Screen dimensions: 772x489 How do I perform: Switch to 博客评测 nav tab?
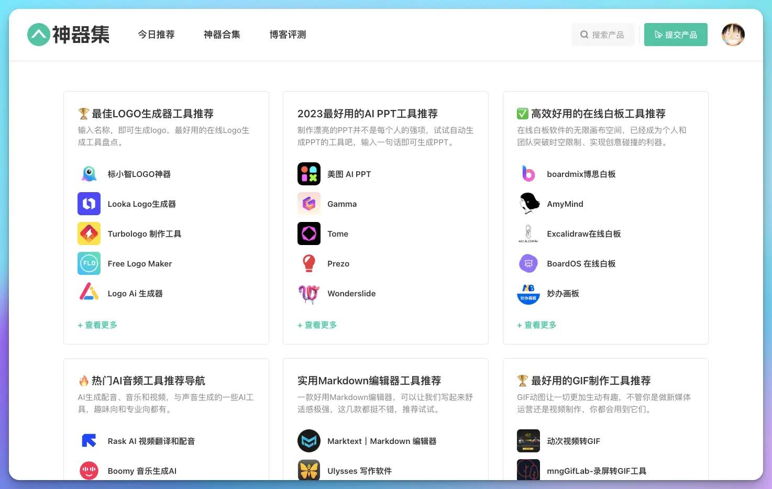[288, 35]
